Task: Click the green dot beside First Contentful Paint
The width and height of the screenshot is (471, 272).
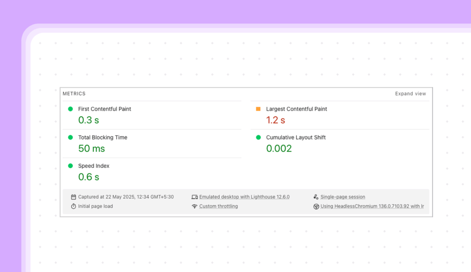Action: point(70,109)
